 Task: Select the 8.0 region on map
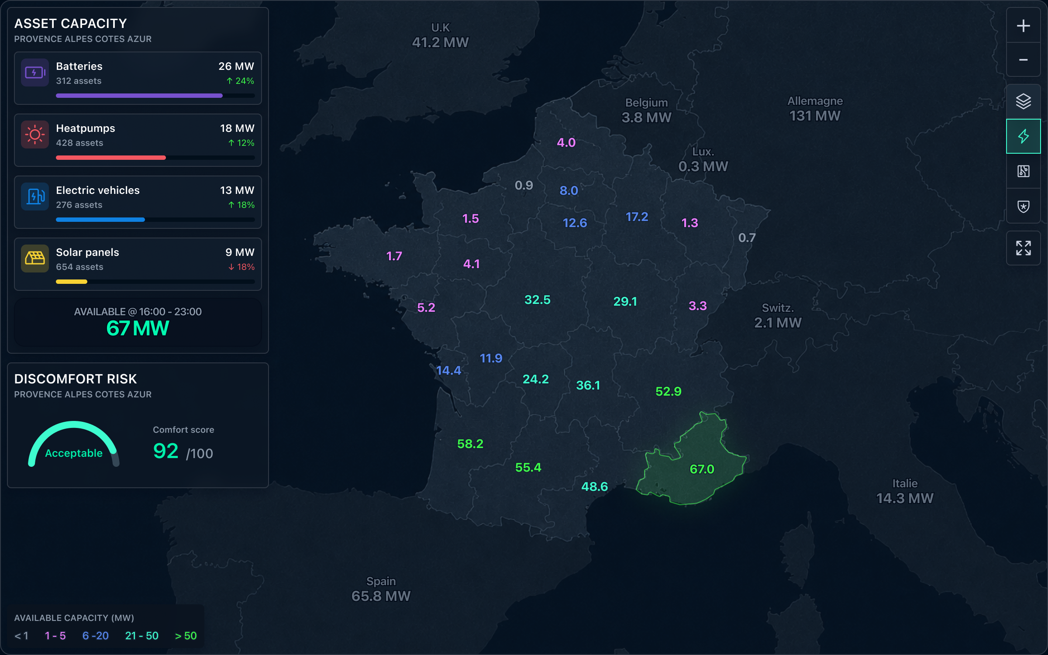pyautogui.click(x=569, y=190)
